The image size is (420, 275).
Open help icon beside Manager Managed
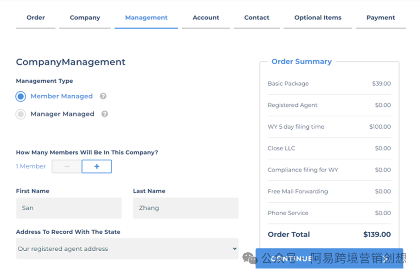(x=105, y=114)
